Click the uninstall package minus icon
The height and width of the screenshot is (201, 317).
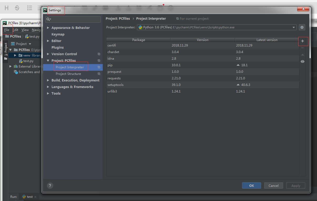[303, 48]
